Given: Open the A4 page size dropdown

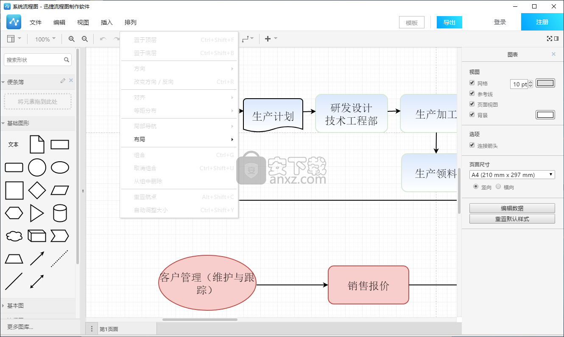Looking at the screenshot, I should (x=512, y=175).
